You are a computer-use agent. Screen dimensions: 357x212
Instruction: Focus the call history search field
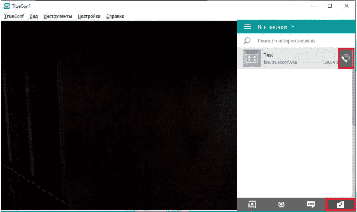point(296,41)
